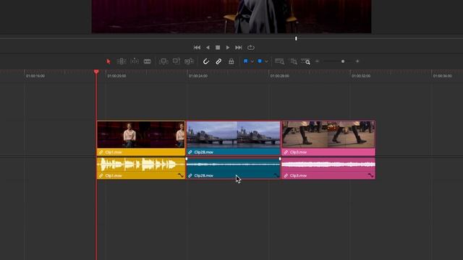The image size is (463, 260).
Task: Click Clip28.mov video clip name label
Action: click(204, 152)
